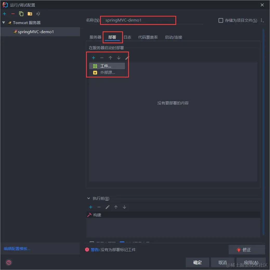Open the more options menu beside 存储为项目文件

[x=262, y=20]
